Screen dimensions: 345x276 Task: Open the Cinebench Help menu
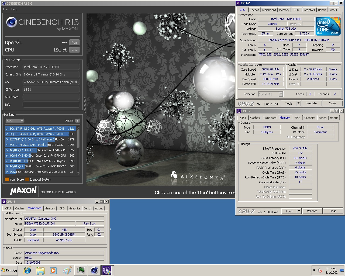(14, 9)
